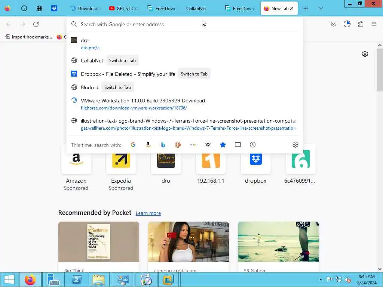Click the taskbar clock showing 8:45 AM
Image resolution: width=383 pixels, height=287 pixels.
367,280
